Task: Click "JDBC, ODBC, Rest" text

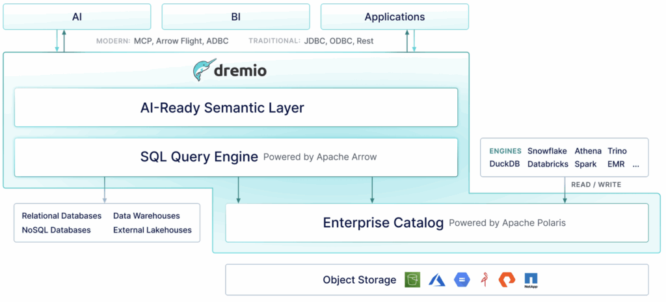Action: [x=339, y=41]
